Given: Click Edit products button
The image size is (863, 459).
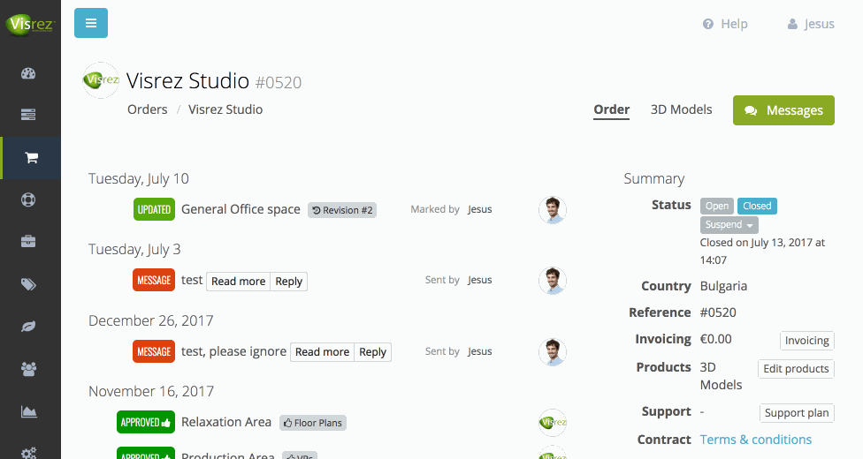Looking at the screenshot, I should [x=796, y=368].
